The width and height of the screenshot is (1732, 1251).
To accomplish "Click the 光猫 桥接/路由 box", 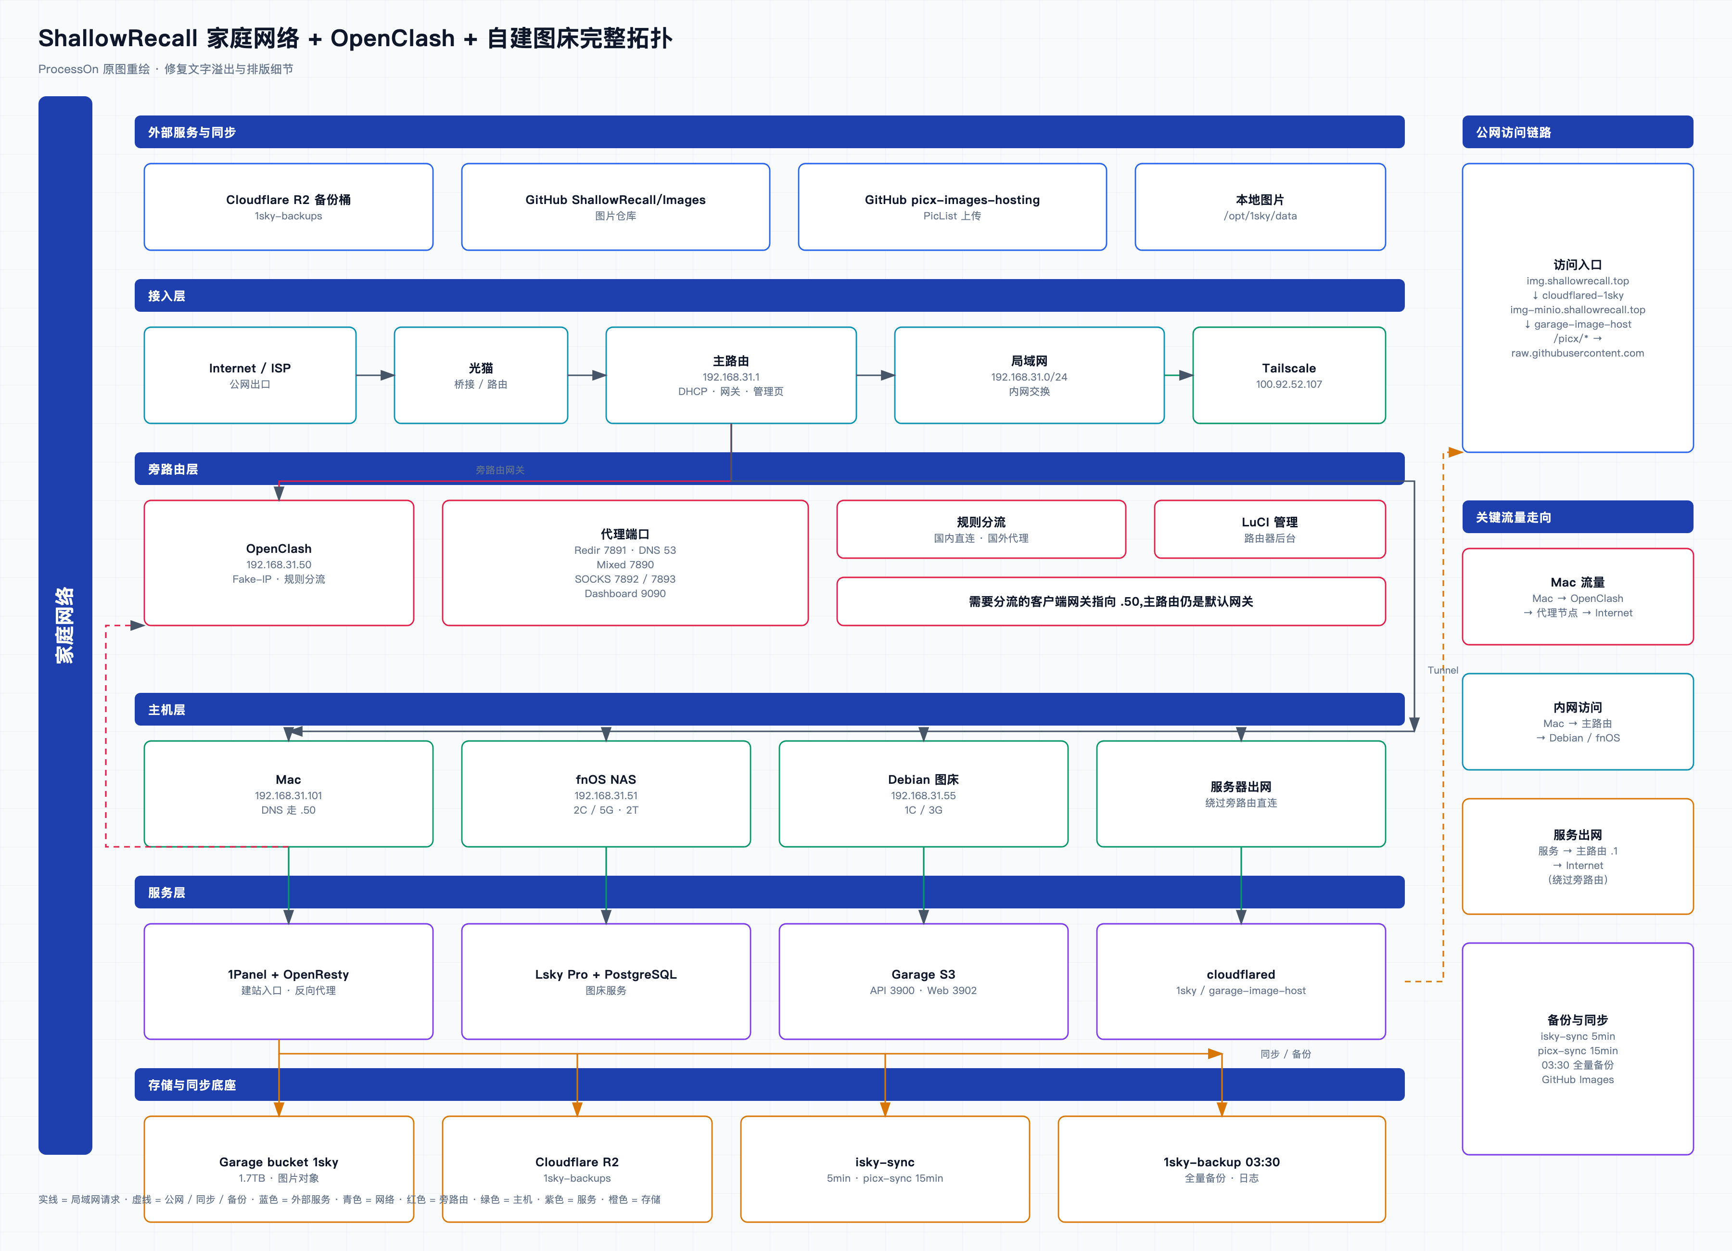I will (x=481, y=375).
